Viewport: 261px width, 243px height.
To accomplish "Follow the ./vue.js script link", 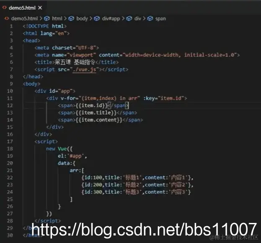I will pos(84,69).
